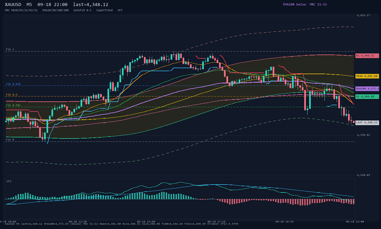Click the VFI panel title label
The width and height of the screenshot is (381, 229).
(x=9, y=181)
